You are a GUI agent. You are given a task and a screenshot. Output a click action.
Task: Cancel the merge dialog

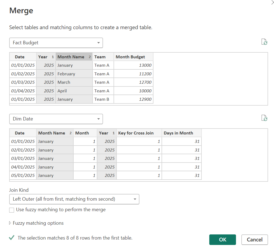tap(254, 240)
